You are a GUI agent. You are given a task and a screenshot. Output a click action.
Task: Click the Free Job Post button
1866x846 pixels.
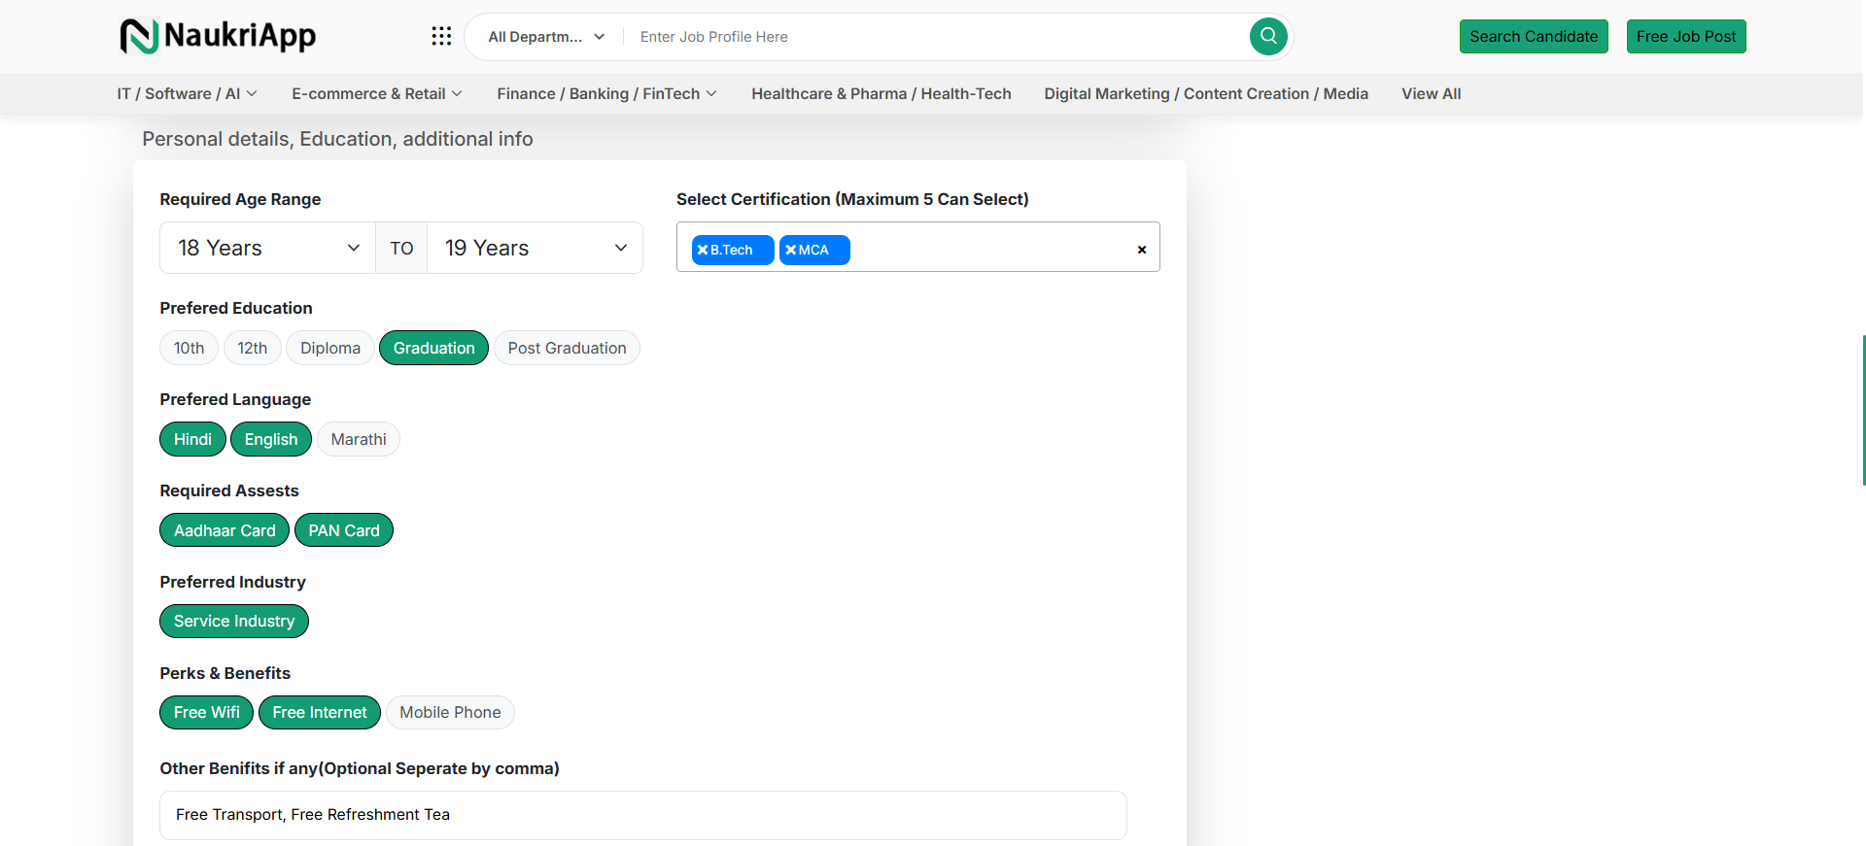click(x=1685, y=37)
